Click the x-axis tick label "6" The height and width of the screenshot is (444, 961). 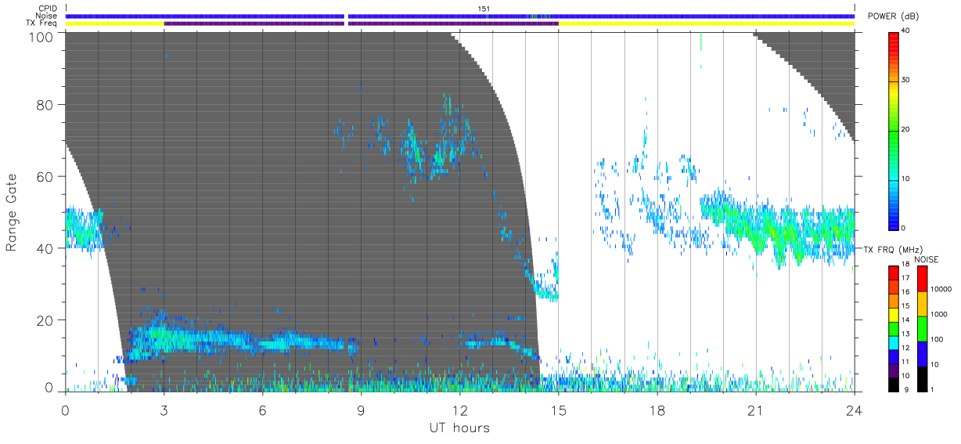(262, 411)
